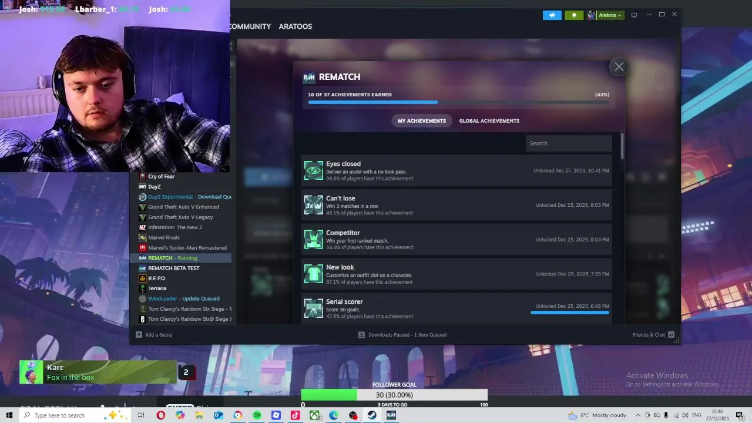The height and width of the screenshot is (423, 752).
Task: Select Marvel's Spider-Man Remastered
Action: 184,248
